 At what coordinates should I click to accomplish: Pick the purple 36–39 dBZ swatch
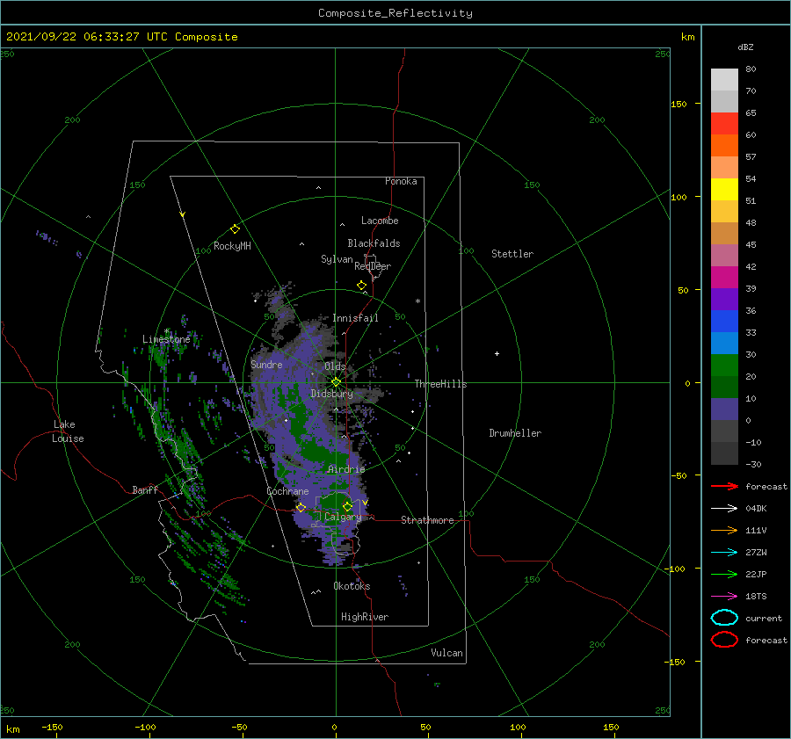pyautogui.click(x=724, y=300)
